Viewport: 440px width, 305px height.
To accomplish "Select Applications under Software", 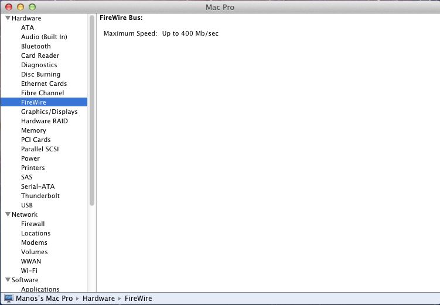I will 40,289.
